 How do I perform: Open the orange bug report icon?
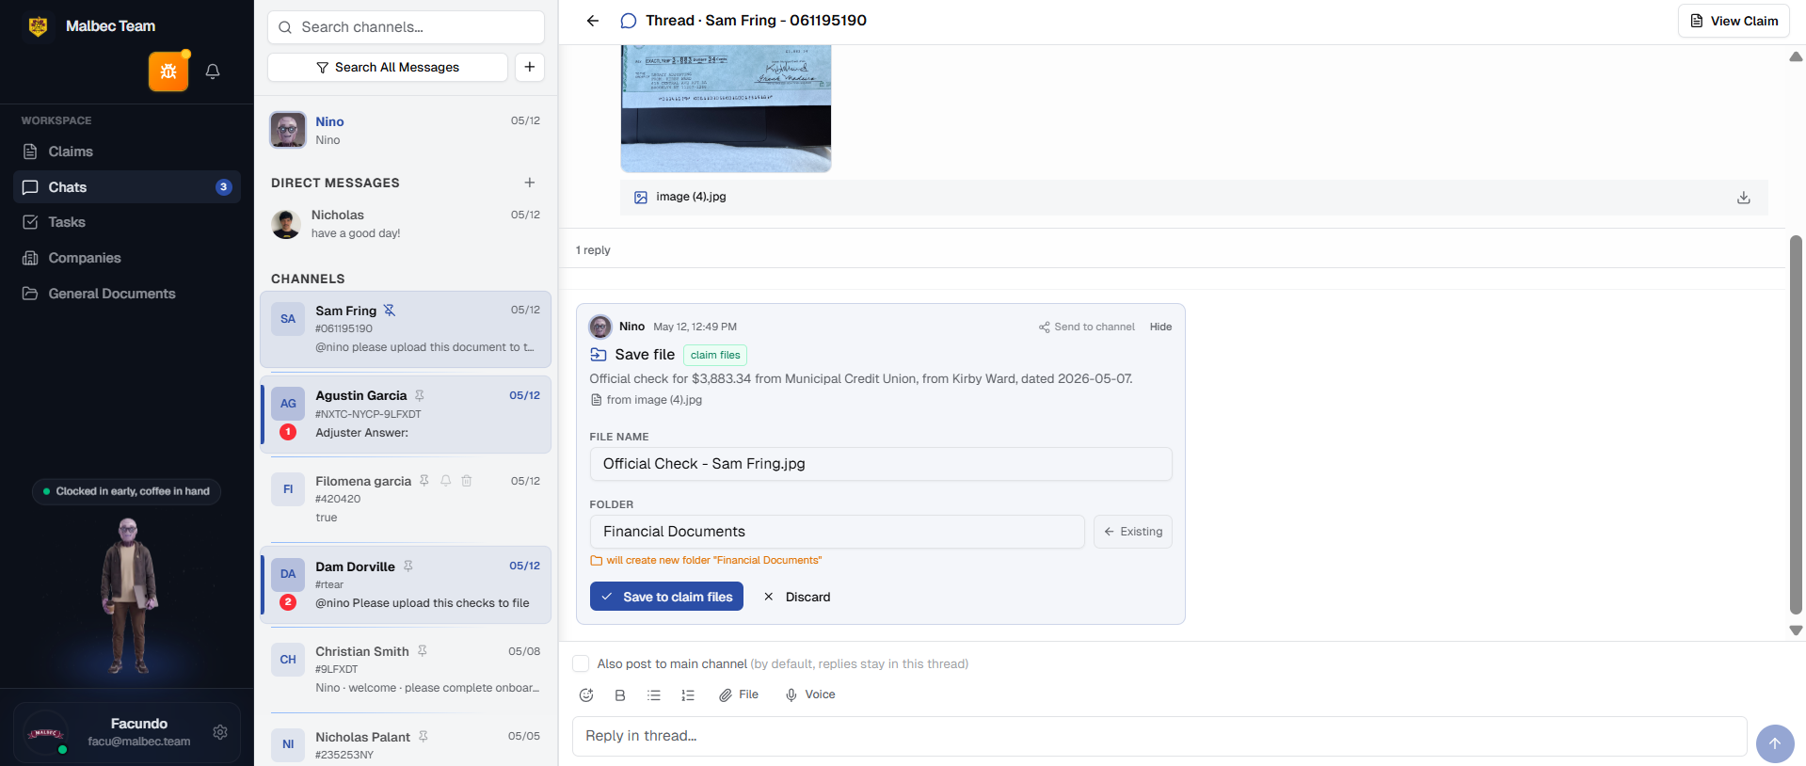click(168, 72)
